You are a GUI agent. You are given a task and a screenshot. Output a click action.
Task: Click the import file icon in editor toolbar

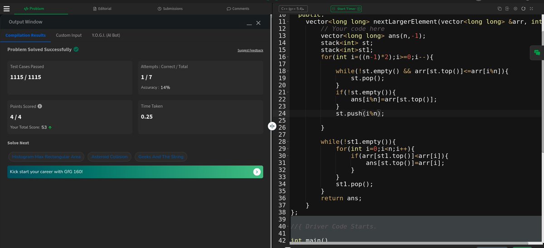click(x=507, y=9)
